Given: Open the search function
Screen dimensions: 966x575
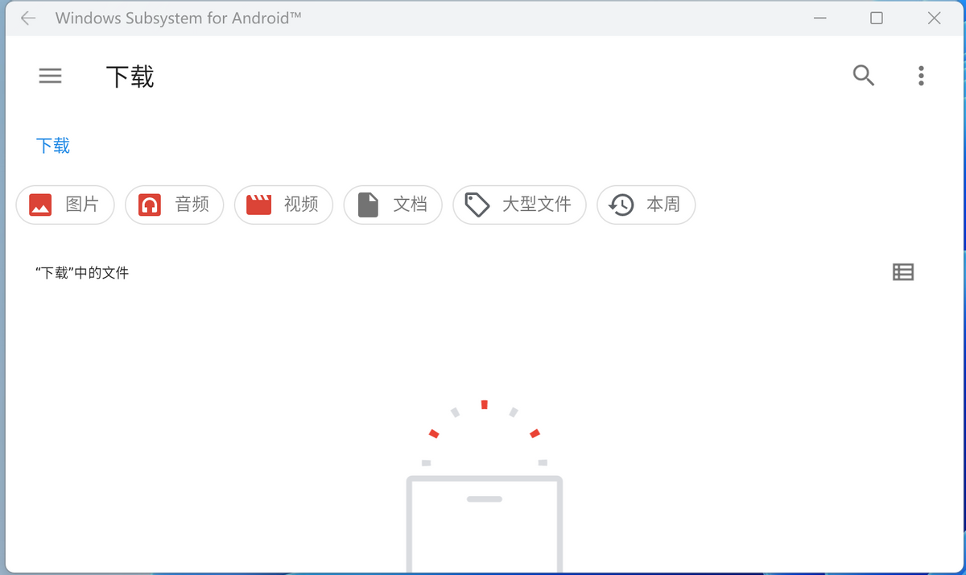Looking at the screenshot, I should [864, 76].
